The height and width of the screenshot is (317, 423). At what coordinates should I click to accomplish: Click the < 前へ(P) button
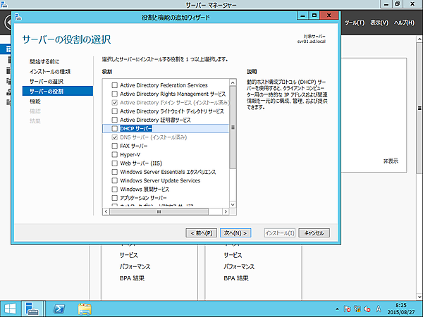coord(201,233)
